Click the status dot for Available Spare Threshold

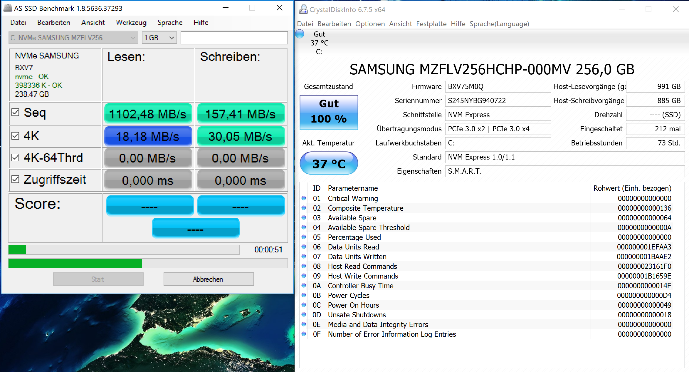[x=304, y=227]
